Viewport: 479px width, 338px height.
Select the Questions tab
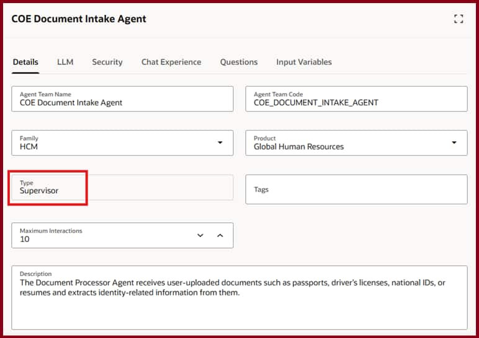point(239,62)
